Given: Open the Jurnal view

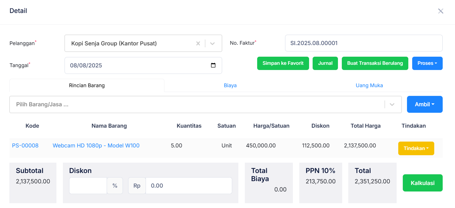Looking at the screenshot, I should pyautogui.click(x=325, y=63).
